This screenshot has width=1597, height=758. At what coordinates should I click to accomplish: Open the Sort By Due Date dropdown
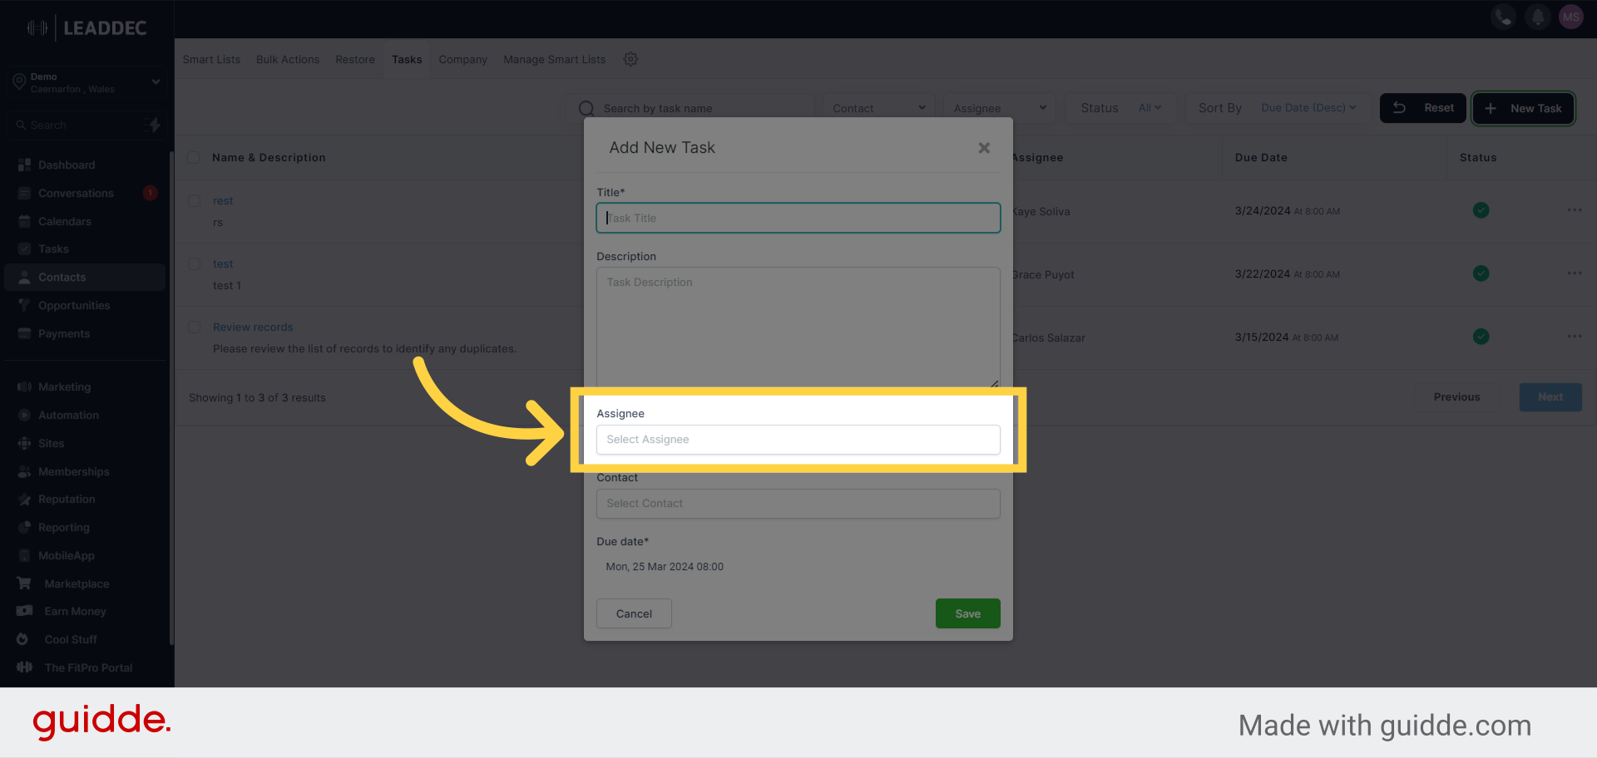[x=1308, y=107]
